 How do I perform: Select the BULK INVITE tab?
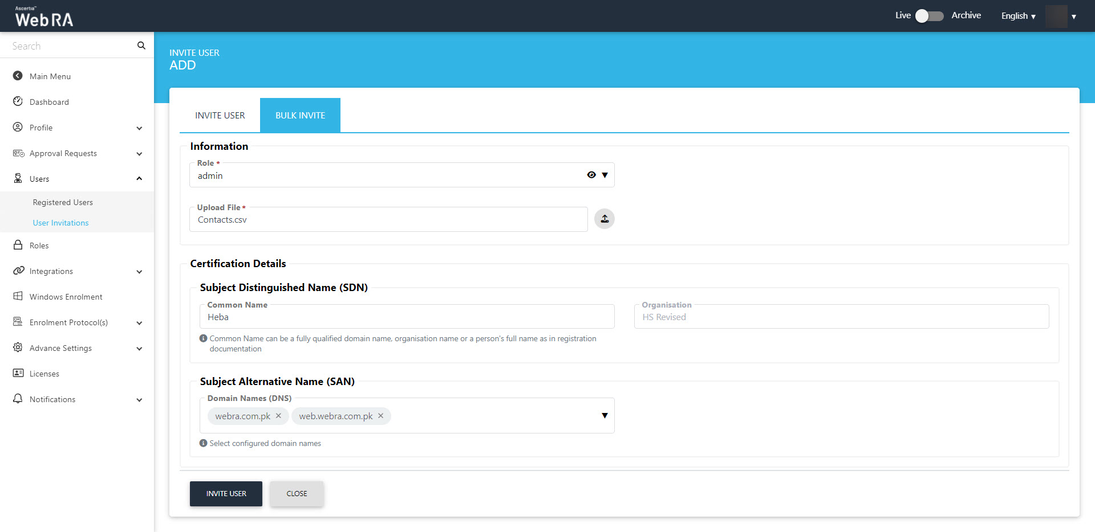point(300,115)
